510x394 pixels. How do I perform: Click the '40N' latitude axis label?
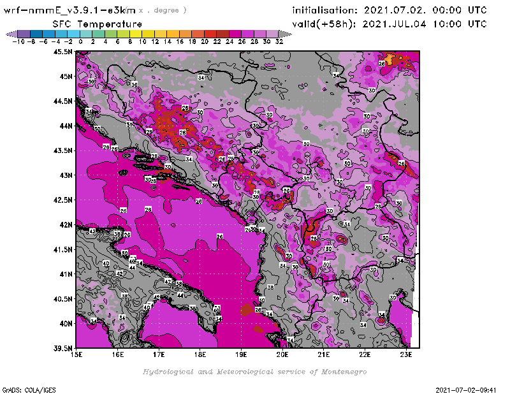66,324
